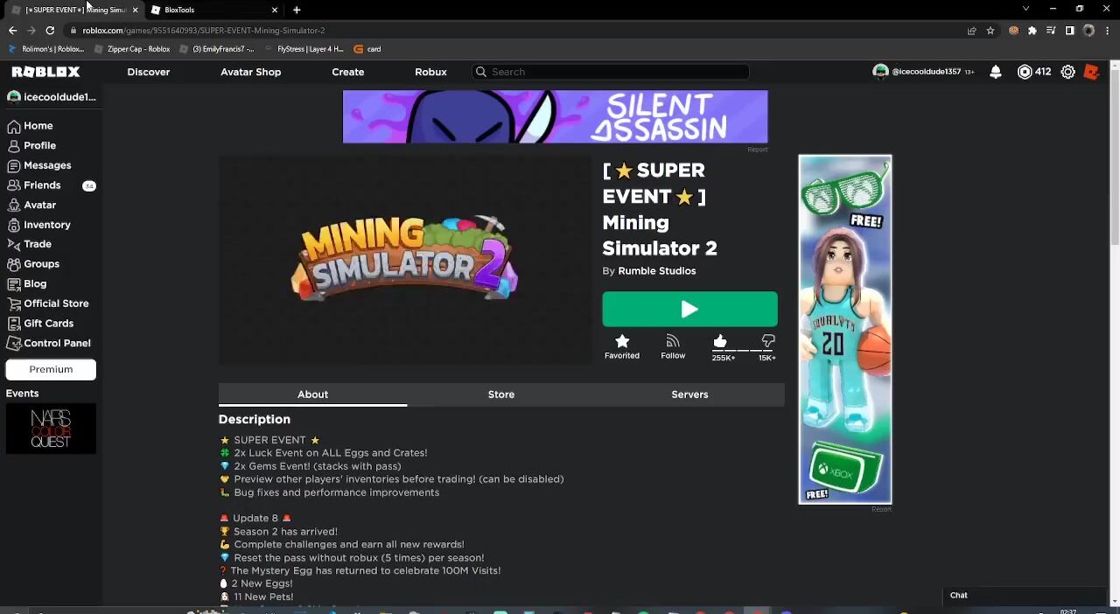
Task: Switch to the BloxTools browser tab
Action: [215, 10]
